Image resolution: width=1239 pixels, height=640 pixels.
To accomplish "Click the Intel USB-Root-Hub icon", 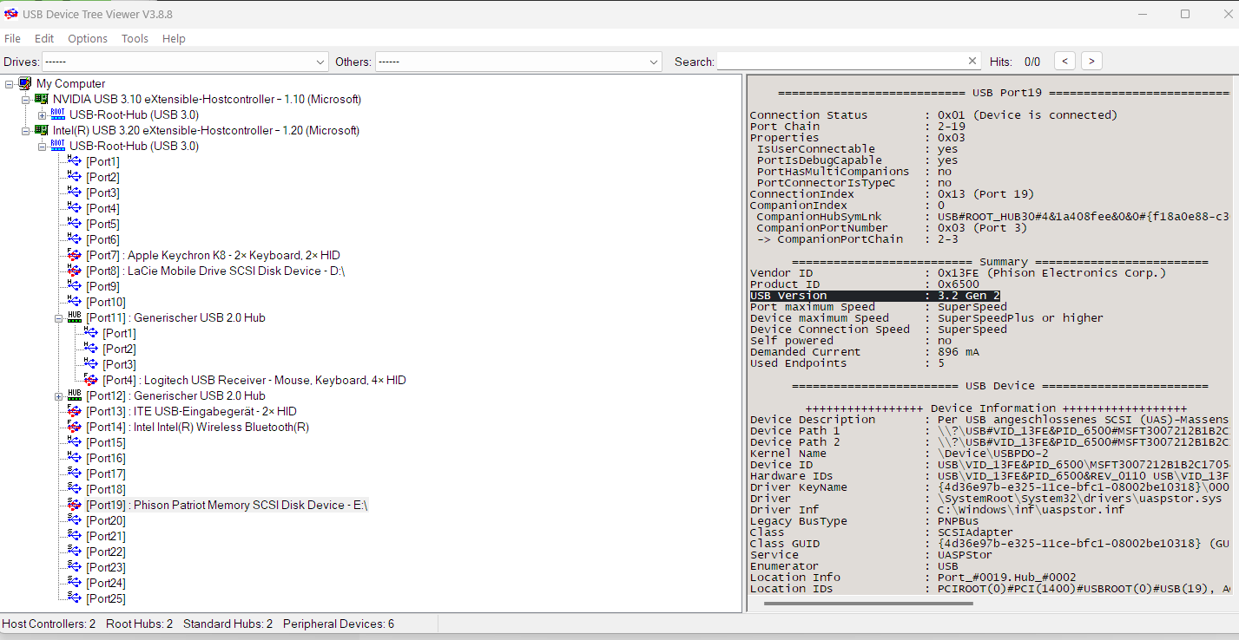I will click(57, 147).
